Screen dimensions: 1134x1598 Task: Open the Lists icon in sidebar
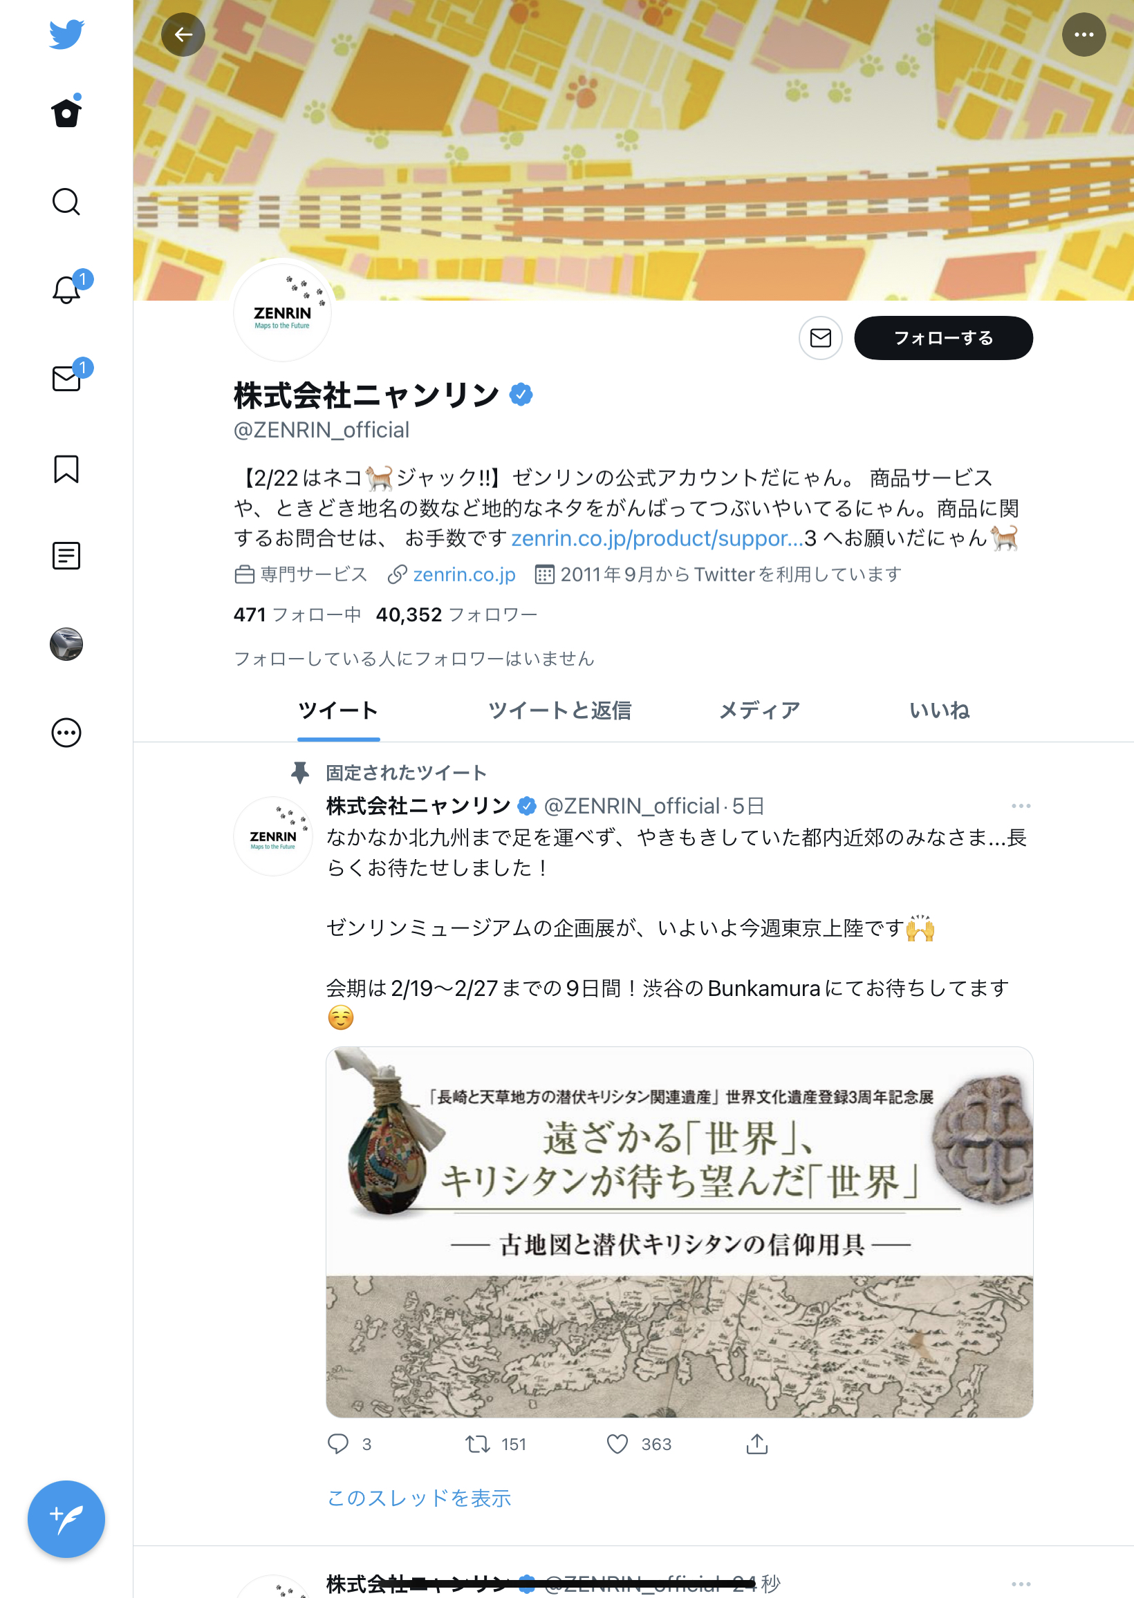pos(66,556)
